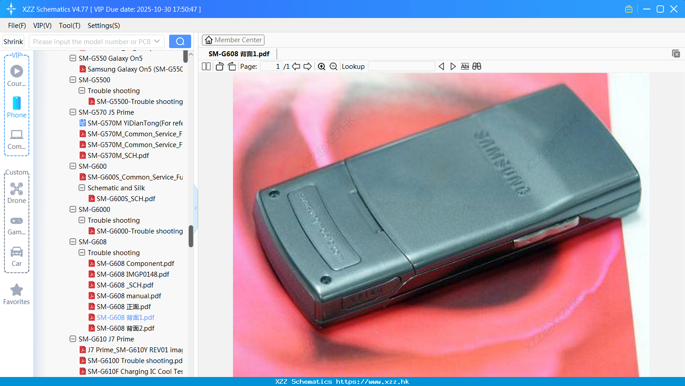Select the Computer category icon
Image resolution: width=685 pixels, height=386 pixels.
coord(17,139)
